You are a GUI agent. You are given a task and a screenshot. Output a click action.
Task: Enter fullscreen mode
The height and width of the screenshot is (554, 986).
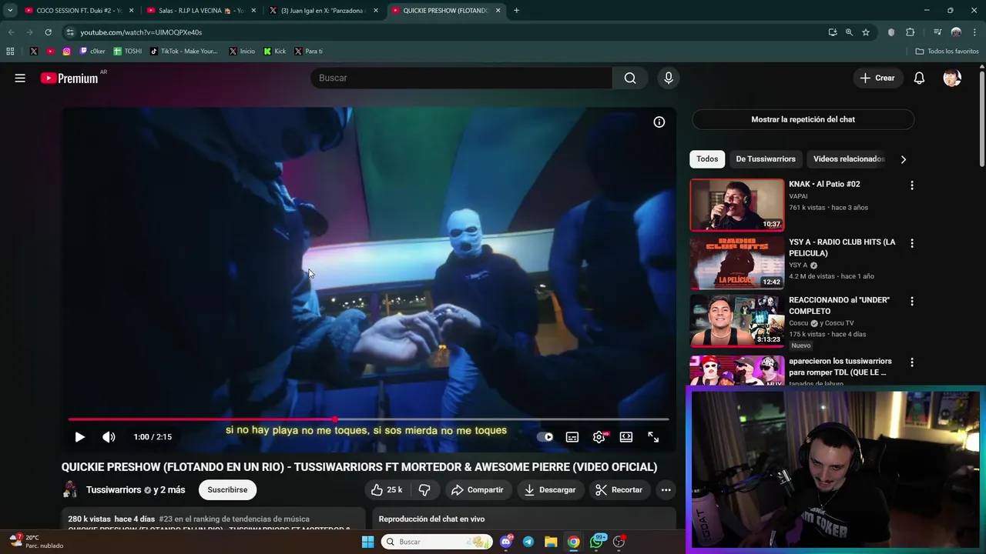pos(653,437)
